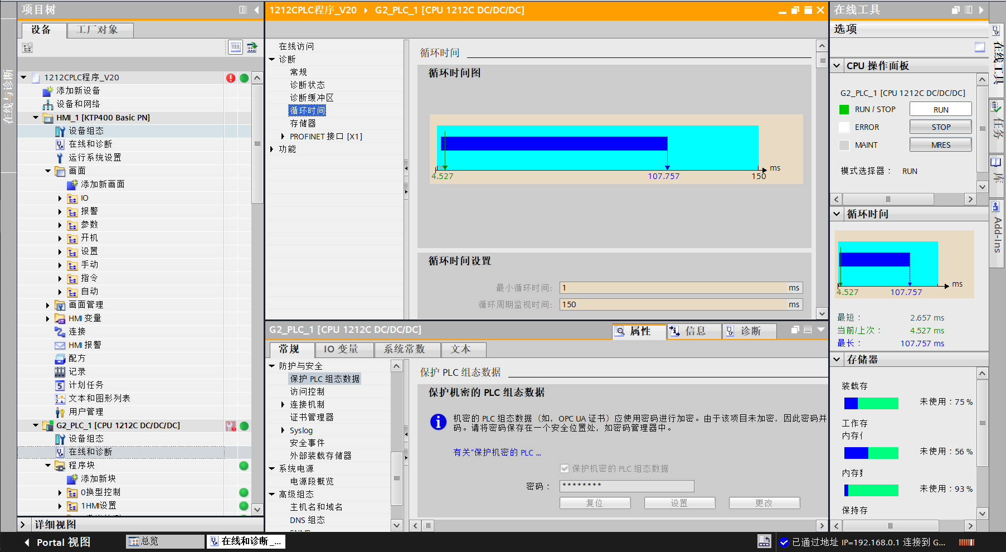
Task: Expand PROFINET 接口 [X1] node
Action: pyautogui.click(x=283, y=137)
